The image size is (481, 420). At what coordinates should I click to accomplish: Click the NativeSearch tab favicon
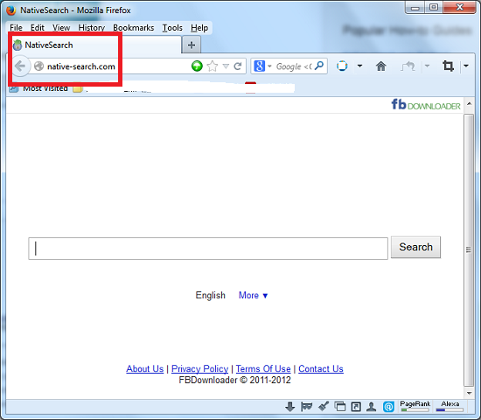17,45
